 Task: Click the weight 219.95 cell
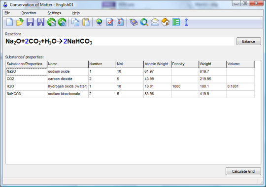tap(213, 79)
